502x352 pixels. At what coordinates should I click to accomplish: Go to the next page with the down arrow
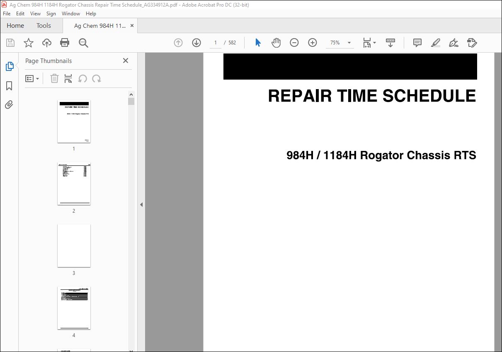point(196,43)
